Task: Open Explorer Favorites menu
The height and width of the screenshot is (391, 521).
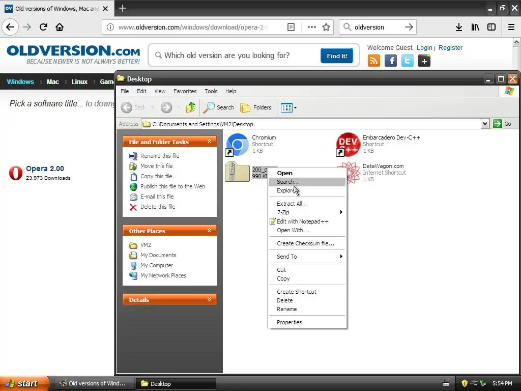Action: 185,91
